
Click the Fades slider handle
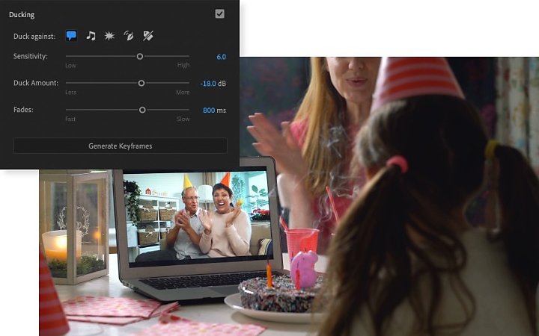[142, 110]
